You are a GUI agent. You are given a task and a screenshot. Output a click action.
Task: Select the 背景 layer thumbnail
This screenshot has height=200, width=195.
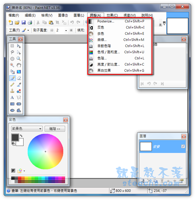(146, 146)
